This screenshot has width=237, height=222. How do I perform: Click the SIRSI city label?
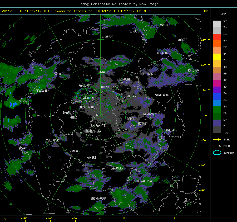[60, 160]
